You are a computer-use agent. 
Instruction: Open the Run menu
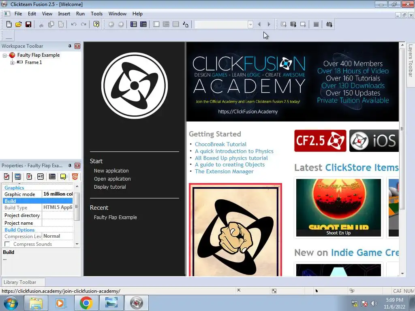click(81, 14)
